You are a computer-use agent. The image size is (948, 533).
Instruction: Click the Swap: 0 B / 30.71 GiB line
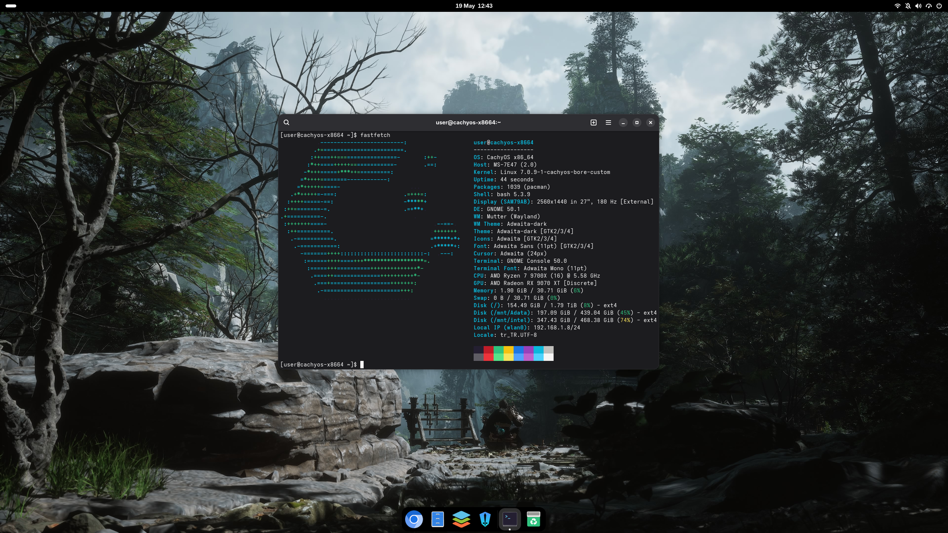click(x=517, y=298)
